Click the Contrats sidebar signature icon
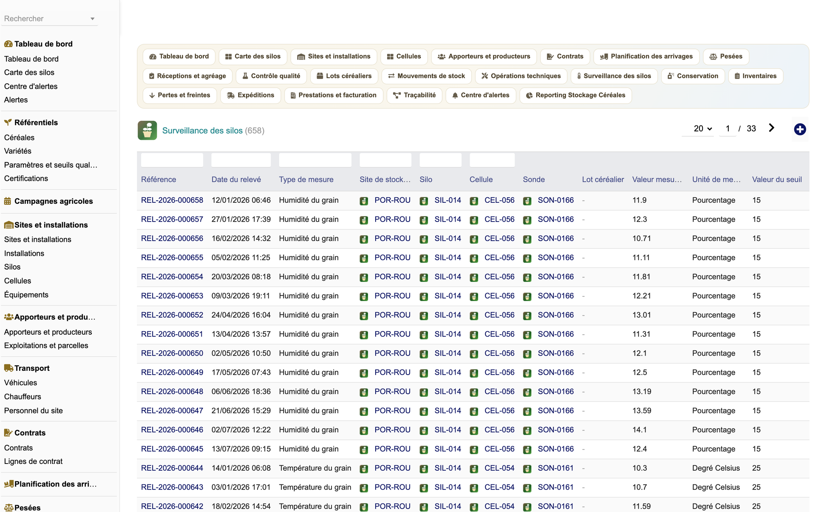This screenshot has width=827, height=512. (8, 433)
